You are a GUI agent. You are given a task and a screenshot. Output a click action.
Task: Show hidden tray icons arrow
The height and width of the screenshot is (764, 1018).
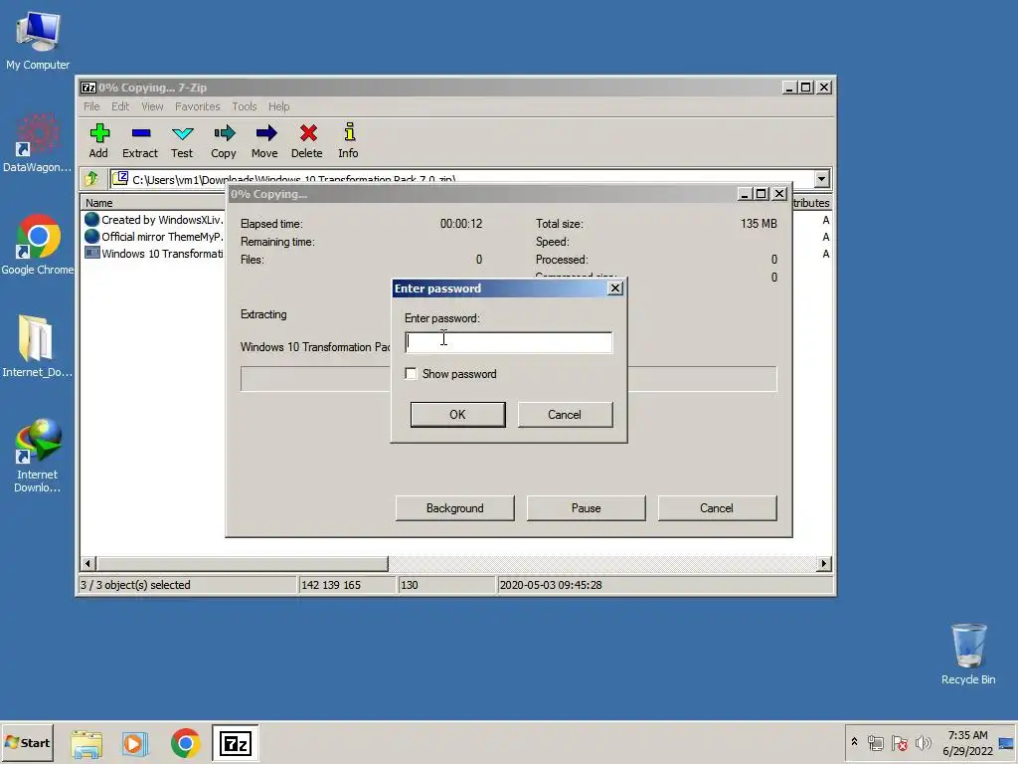click(854, 742)
